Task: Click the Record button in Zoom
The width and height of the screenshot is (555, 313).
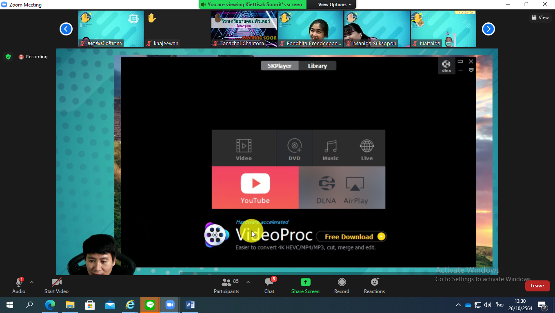Action: (342, 285)
